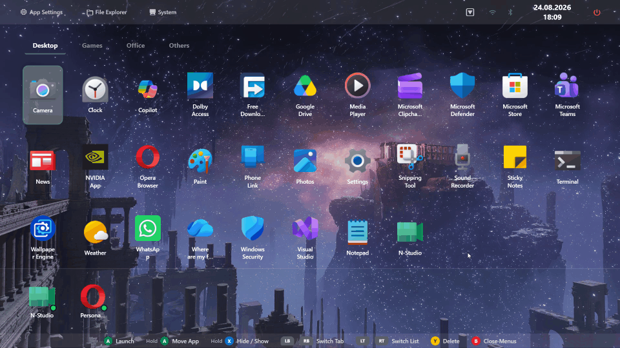Click the Switch Tab hint
620x348 pixels.
coord(313,341)
